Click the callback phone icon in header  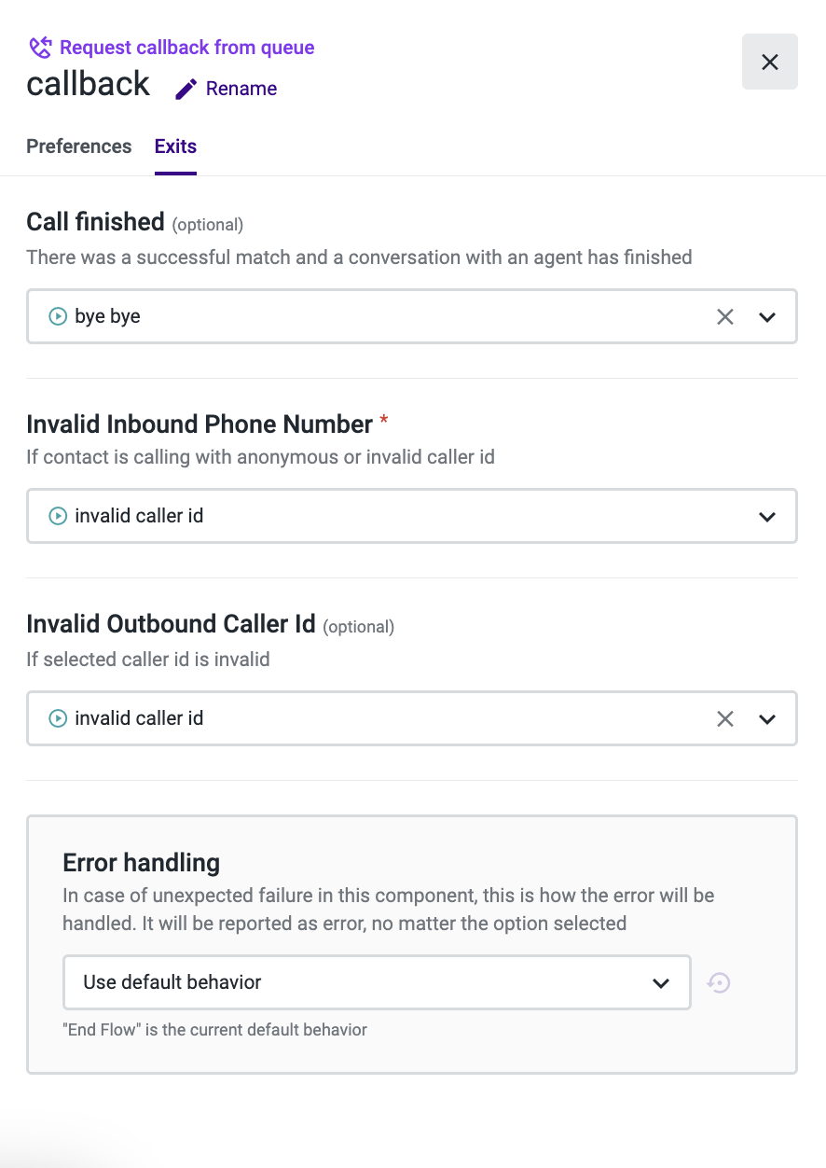coord(40,48)
